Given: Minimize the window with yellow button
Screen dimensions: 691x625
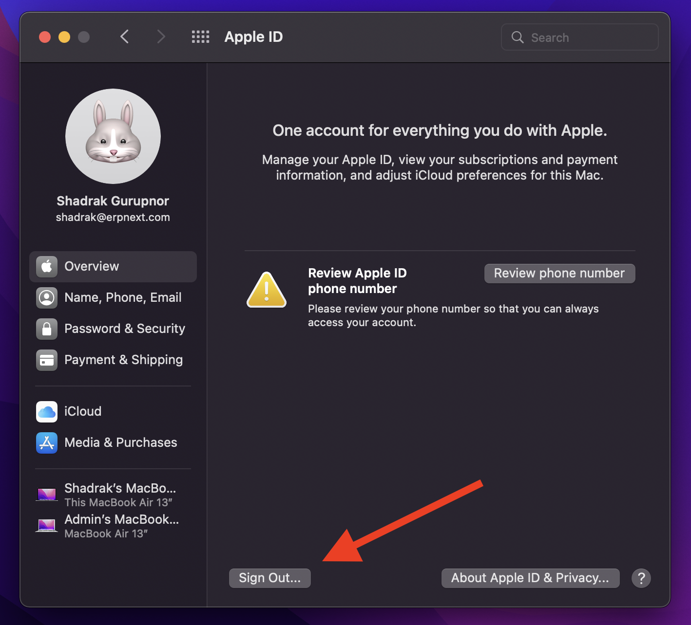Looking at the screenshot, I should 64,37.
